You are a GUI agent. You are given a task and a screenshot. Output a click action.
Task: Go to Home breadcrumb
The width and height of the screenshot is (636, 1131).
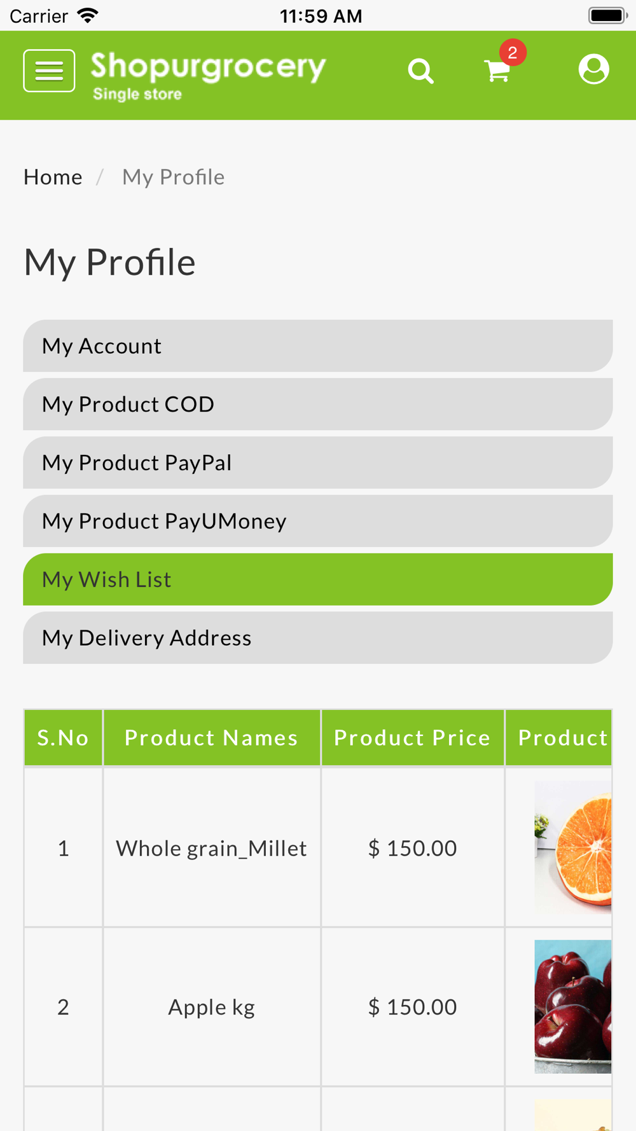pos(53,177)
